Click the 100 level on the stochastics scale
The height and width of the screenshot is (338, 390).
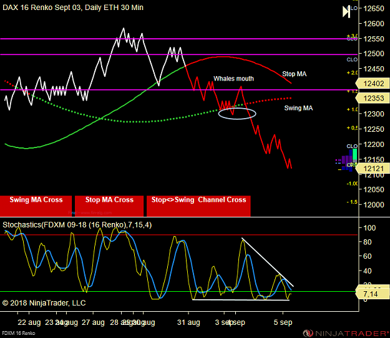point(369,228)
